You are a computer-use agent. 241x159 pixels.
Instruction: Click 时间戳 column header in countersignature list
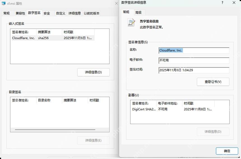[198, 103]
